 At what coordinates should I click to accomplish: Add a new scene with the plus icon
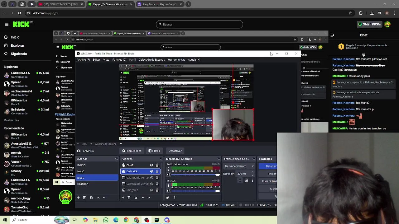[78, 198]
